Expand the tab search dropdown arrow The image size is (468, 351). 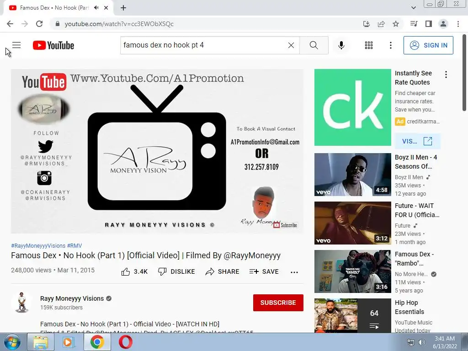coord(413,8)
